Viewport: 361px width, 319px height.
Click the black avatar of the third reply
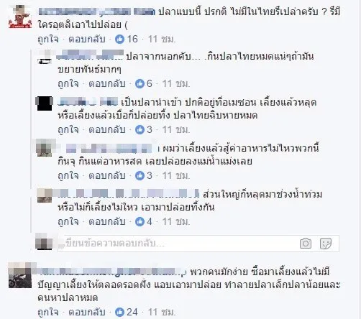click(x=45, y=103)
